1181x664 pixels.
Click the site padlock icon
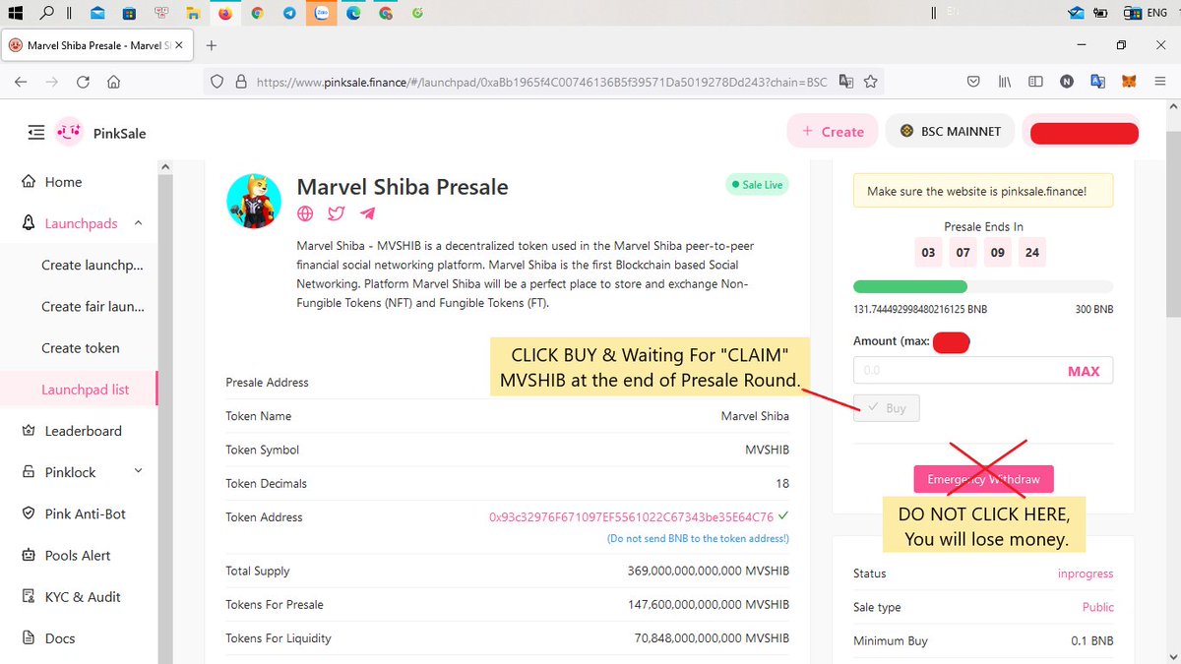(x=240, y=82)
